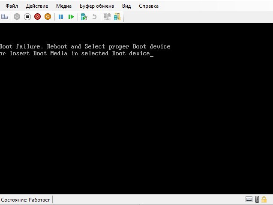Click the 'Состояние: Работает' status text
The image size is (273, 205).
point(25,200)
